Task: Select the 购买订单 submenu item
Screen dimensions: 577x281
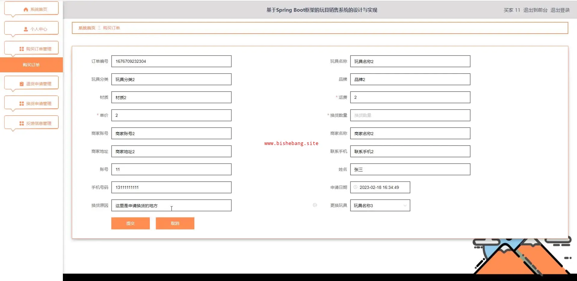Action: [x=31, y=65]
